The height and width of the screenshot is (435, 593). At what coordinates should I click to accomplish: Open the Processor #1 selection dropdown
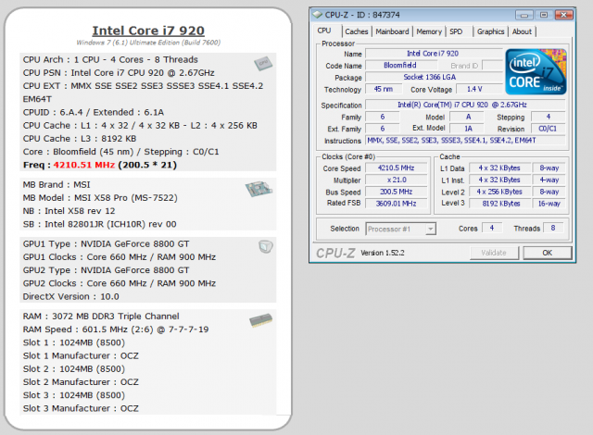[401, 229]
